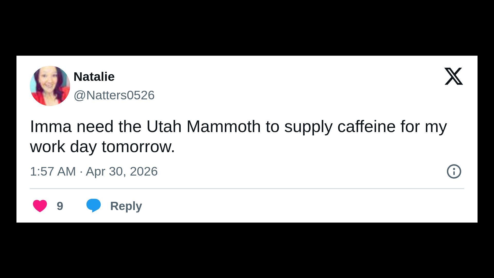Click the words Utah Mammoth in tweet
The height and width of the screenshot is (278, 494).
203,127
